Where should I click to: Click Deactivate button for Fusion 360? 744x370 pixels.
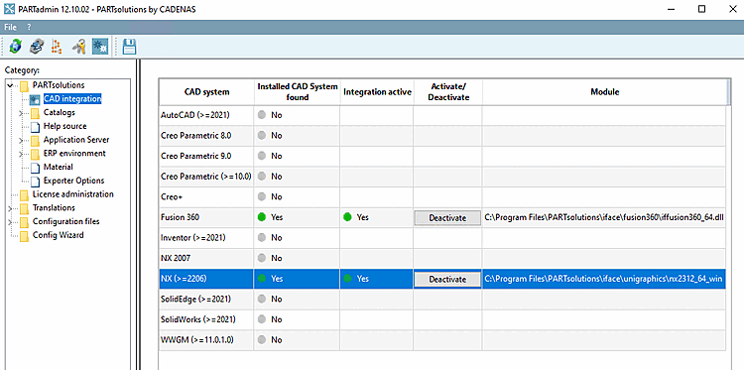tap(447, 217)
